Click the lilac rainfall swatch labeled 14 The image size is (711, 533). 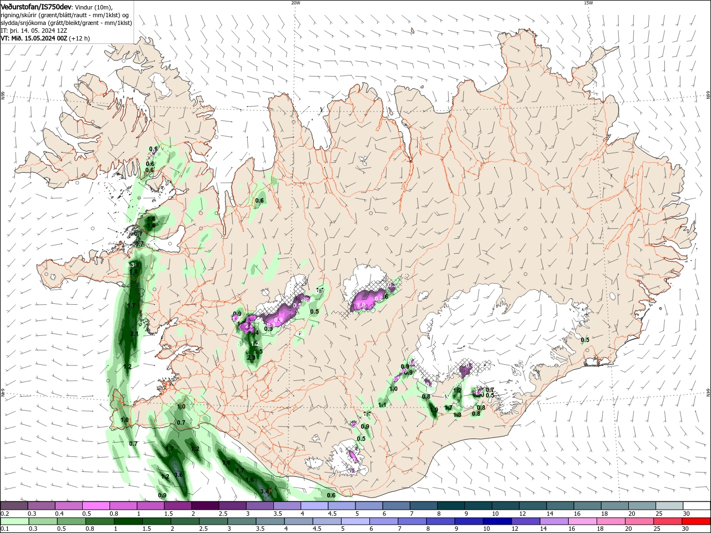tap(554, 521)
